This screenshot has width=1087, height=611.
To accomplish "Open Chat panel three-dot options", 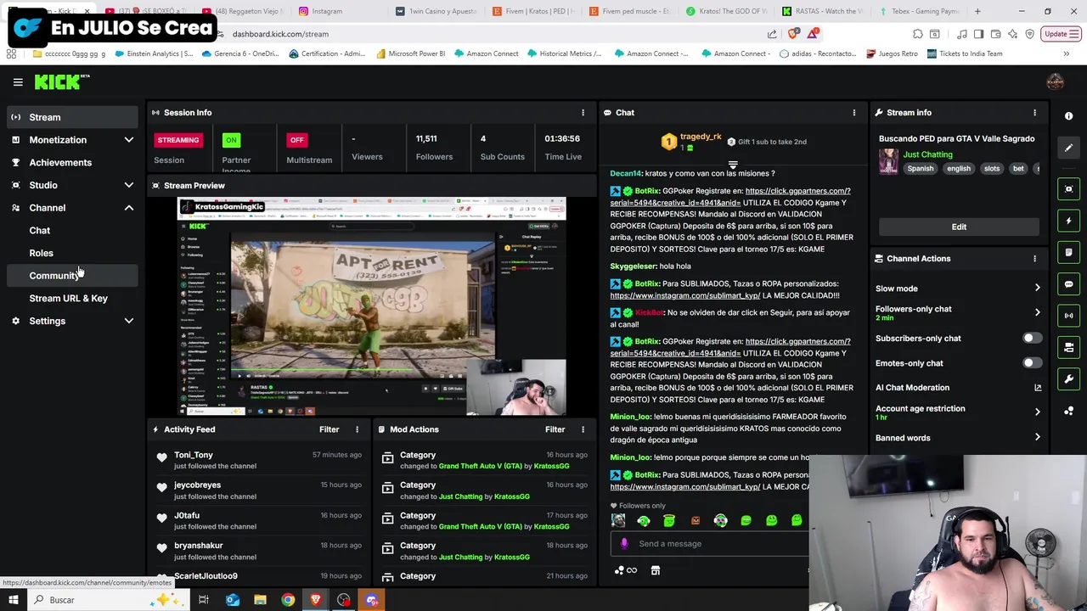I will [853, 112].
